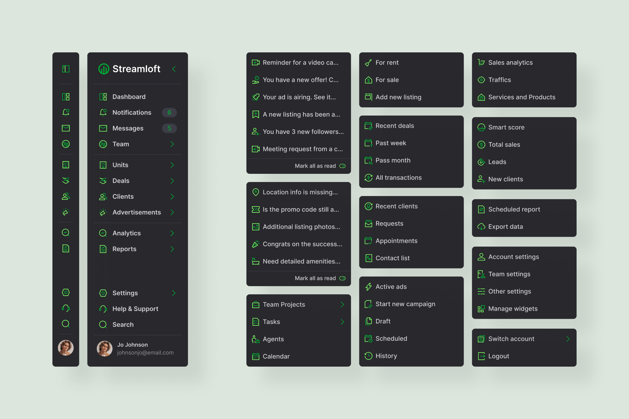The image size is (629, 419).
Task: Click the headset help icon in narrow sidebar
Action: tap(66, 308)
